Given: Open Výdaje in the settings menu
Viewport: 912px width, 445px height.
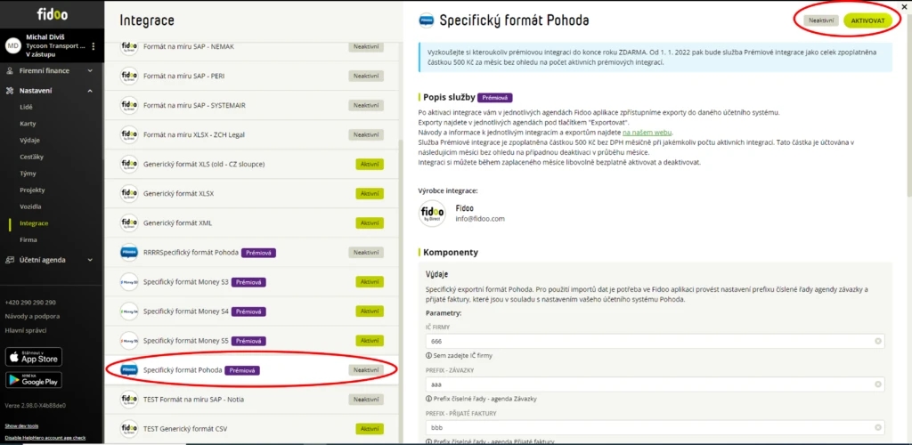Looking at the screenshot, I should (29, 140).
